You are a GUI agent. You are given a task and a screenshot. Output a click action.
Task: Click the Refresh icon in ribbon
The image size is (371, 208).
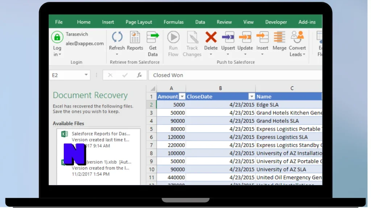tap(117, 37)
